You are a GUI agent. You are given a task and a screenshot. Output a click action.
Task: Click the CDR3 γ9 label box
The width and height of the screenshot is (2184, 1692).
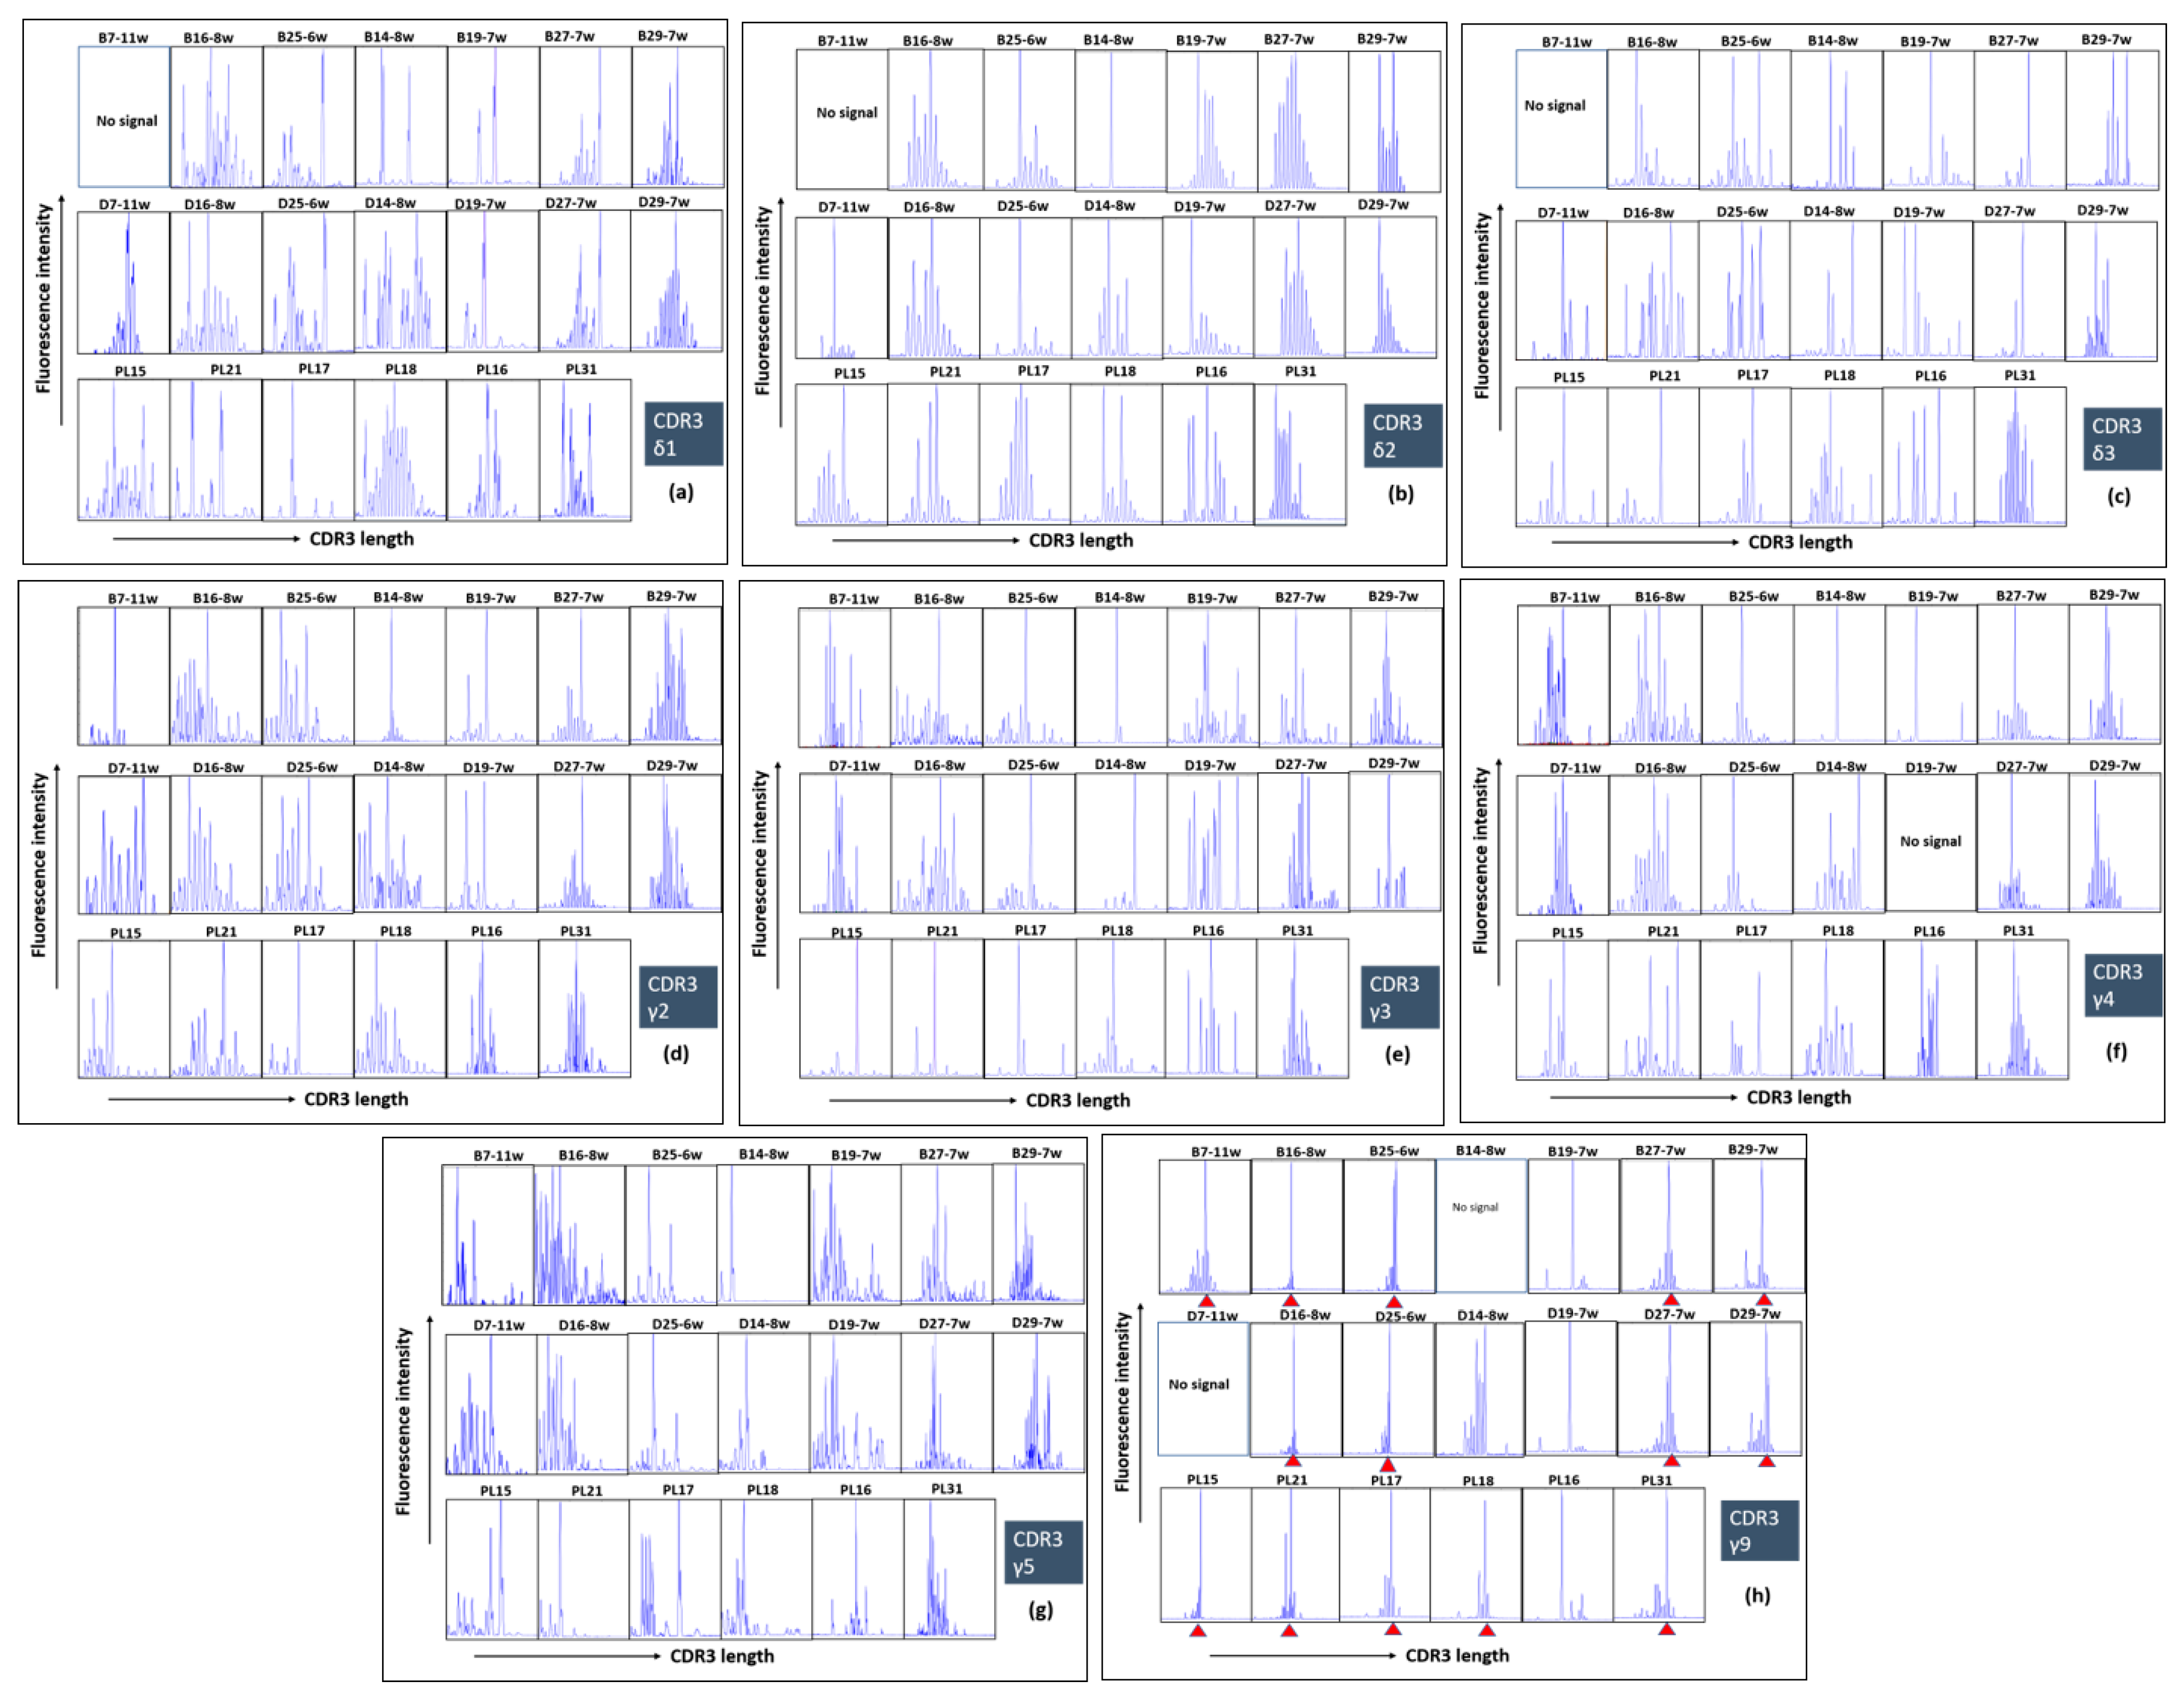pos(1759,1530)
